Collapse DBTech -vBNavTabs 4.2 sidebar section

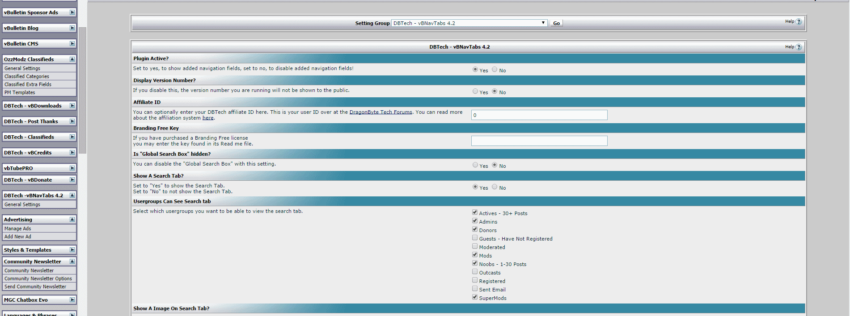coord(72,195)
